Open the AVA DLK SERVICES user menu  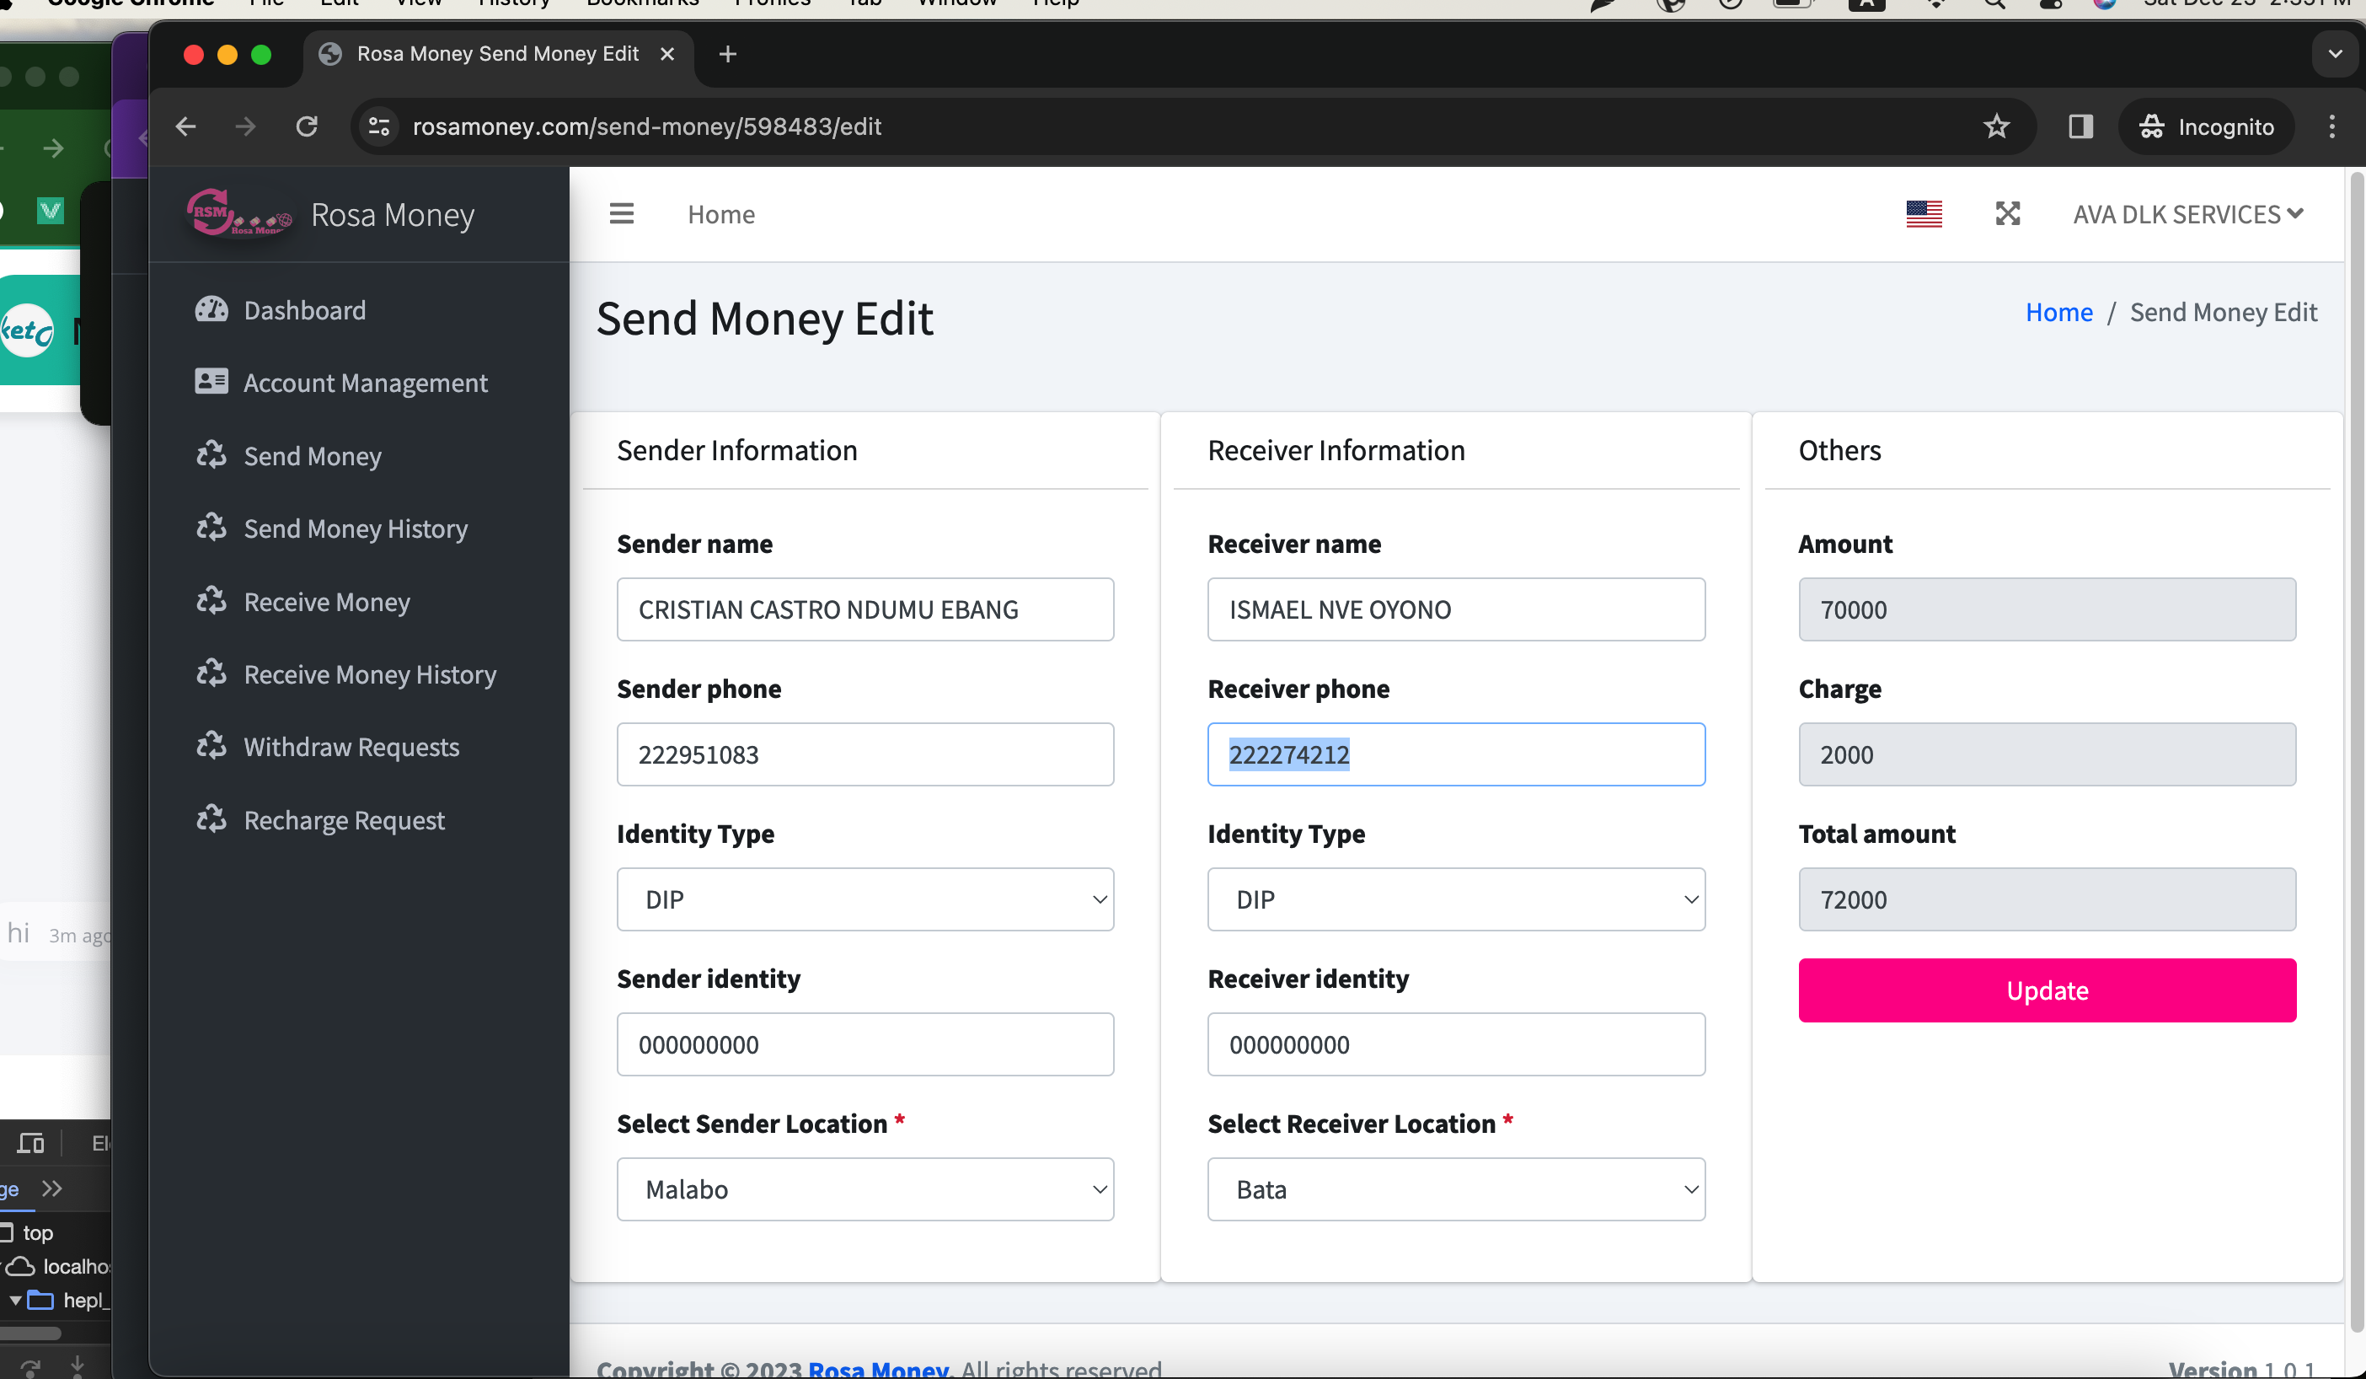pos(2187,214)
